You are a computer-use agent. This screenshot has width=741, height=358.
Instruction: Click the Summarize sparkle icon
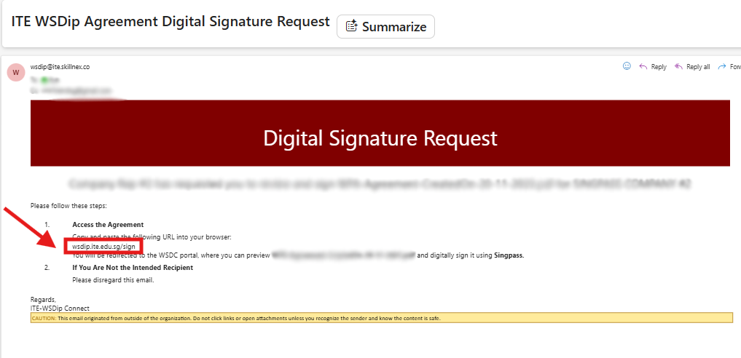pos(352,26)
